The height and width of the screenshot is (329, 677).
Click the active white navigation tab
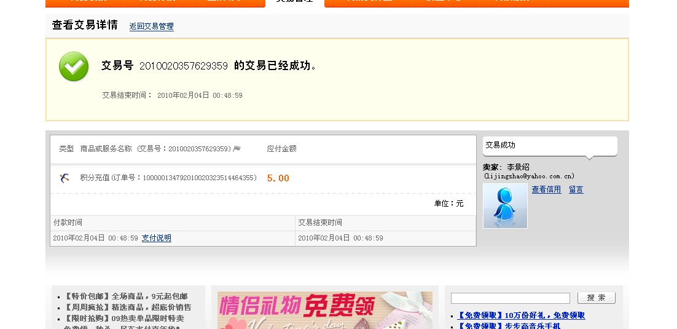tap(294, 2)
